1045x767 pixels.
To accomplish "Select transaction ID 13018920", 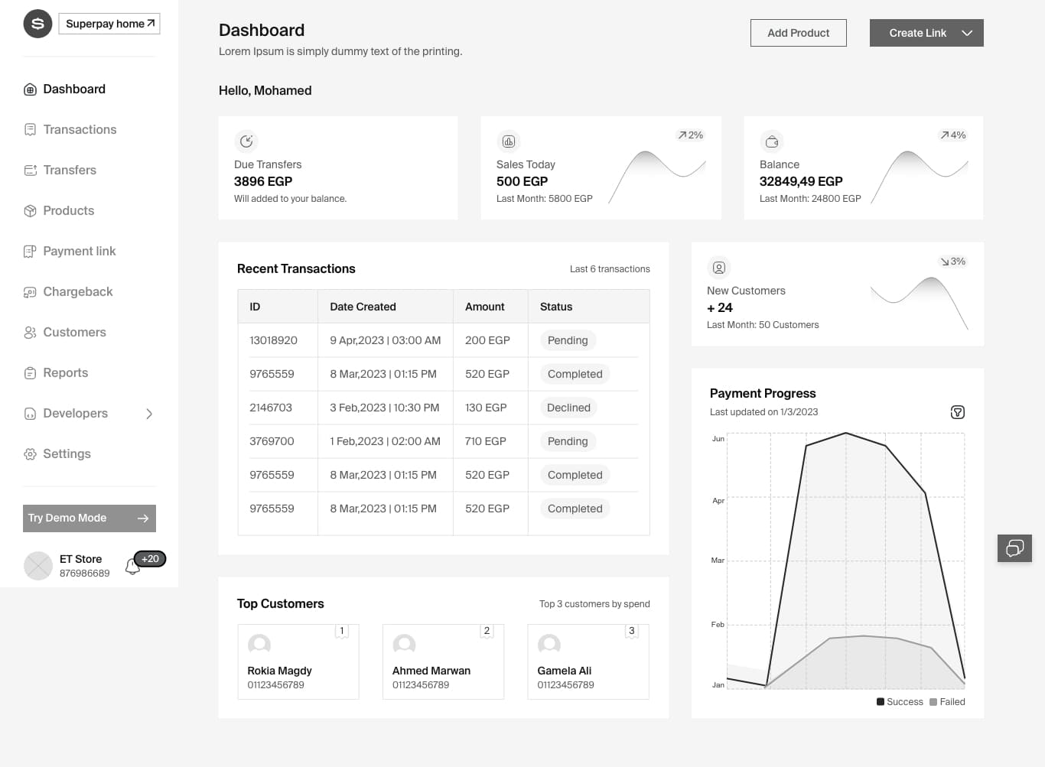I will tap(273, 340).
